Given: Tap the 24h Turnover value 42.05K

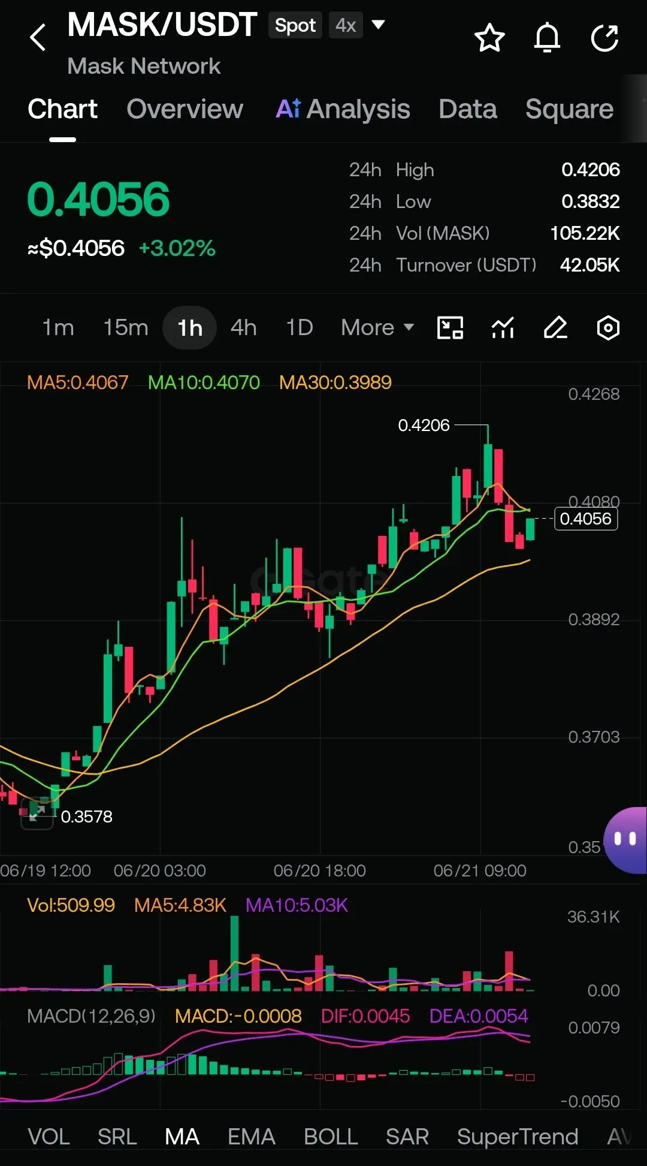Looking at the screenshot, I should pos(590,265).
